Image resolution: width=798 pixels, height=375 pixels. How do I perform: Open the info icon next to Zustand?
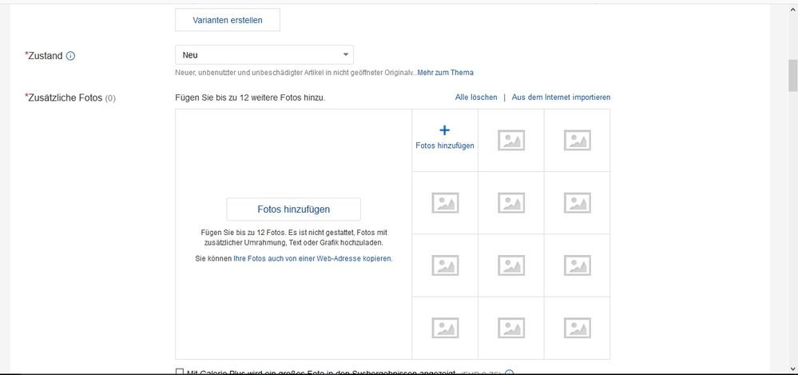(70, 56)
